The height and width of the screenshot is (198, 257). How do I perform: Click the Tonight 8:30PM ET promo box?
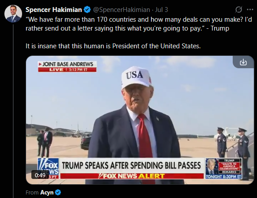[224, 169]
